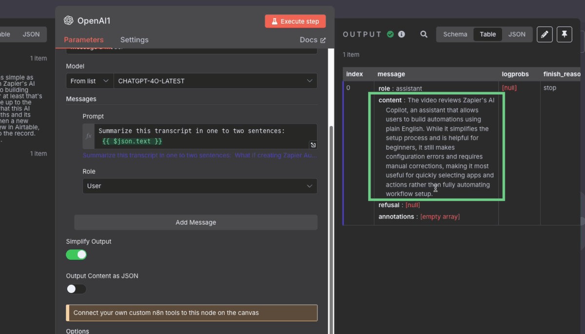585x334 pixels.
Task: Click the prompt preview text below the Prompt field
Action: pos(200,156)
